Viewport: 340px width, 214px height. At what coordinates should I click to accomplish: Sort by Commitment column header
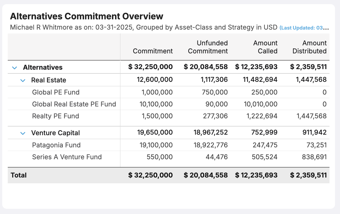coord(153,51)
